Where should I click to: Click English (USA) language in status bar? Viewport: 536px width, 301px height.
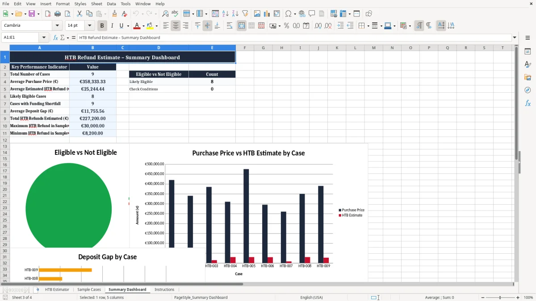point(311,297)
